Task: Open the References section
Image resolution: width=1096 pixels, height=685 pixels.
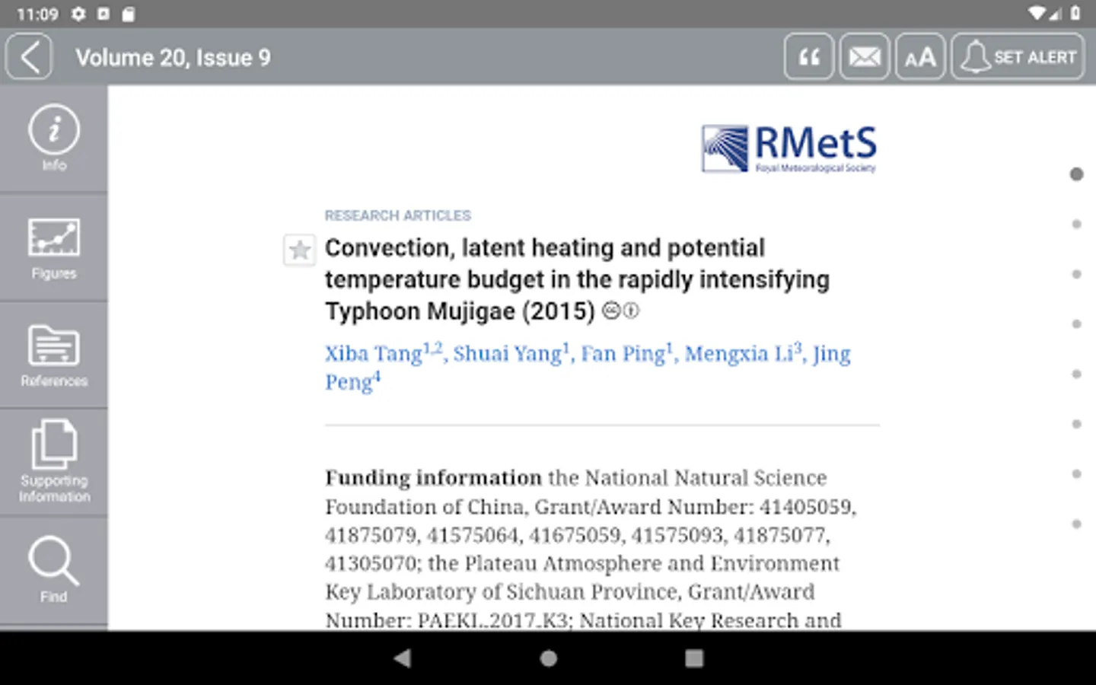Action: [53, 355]
